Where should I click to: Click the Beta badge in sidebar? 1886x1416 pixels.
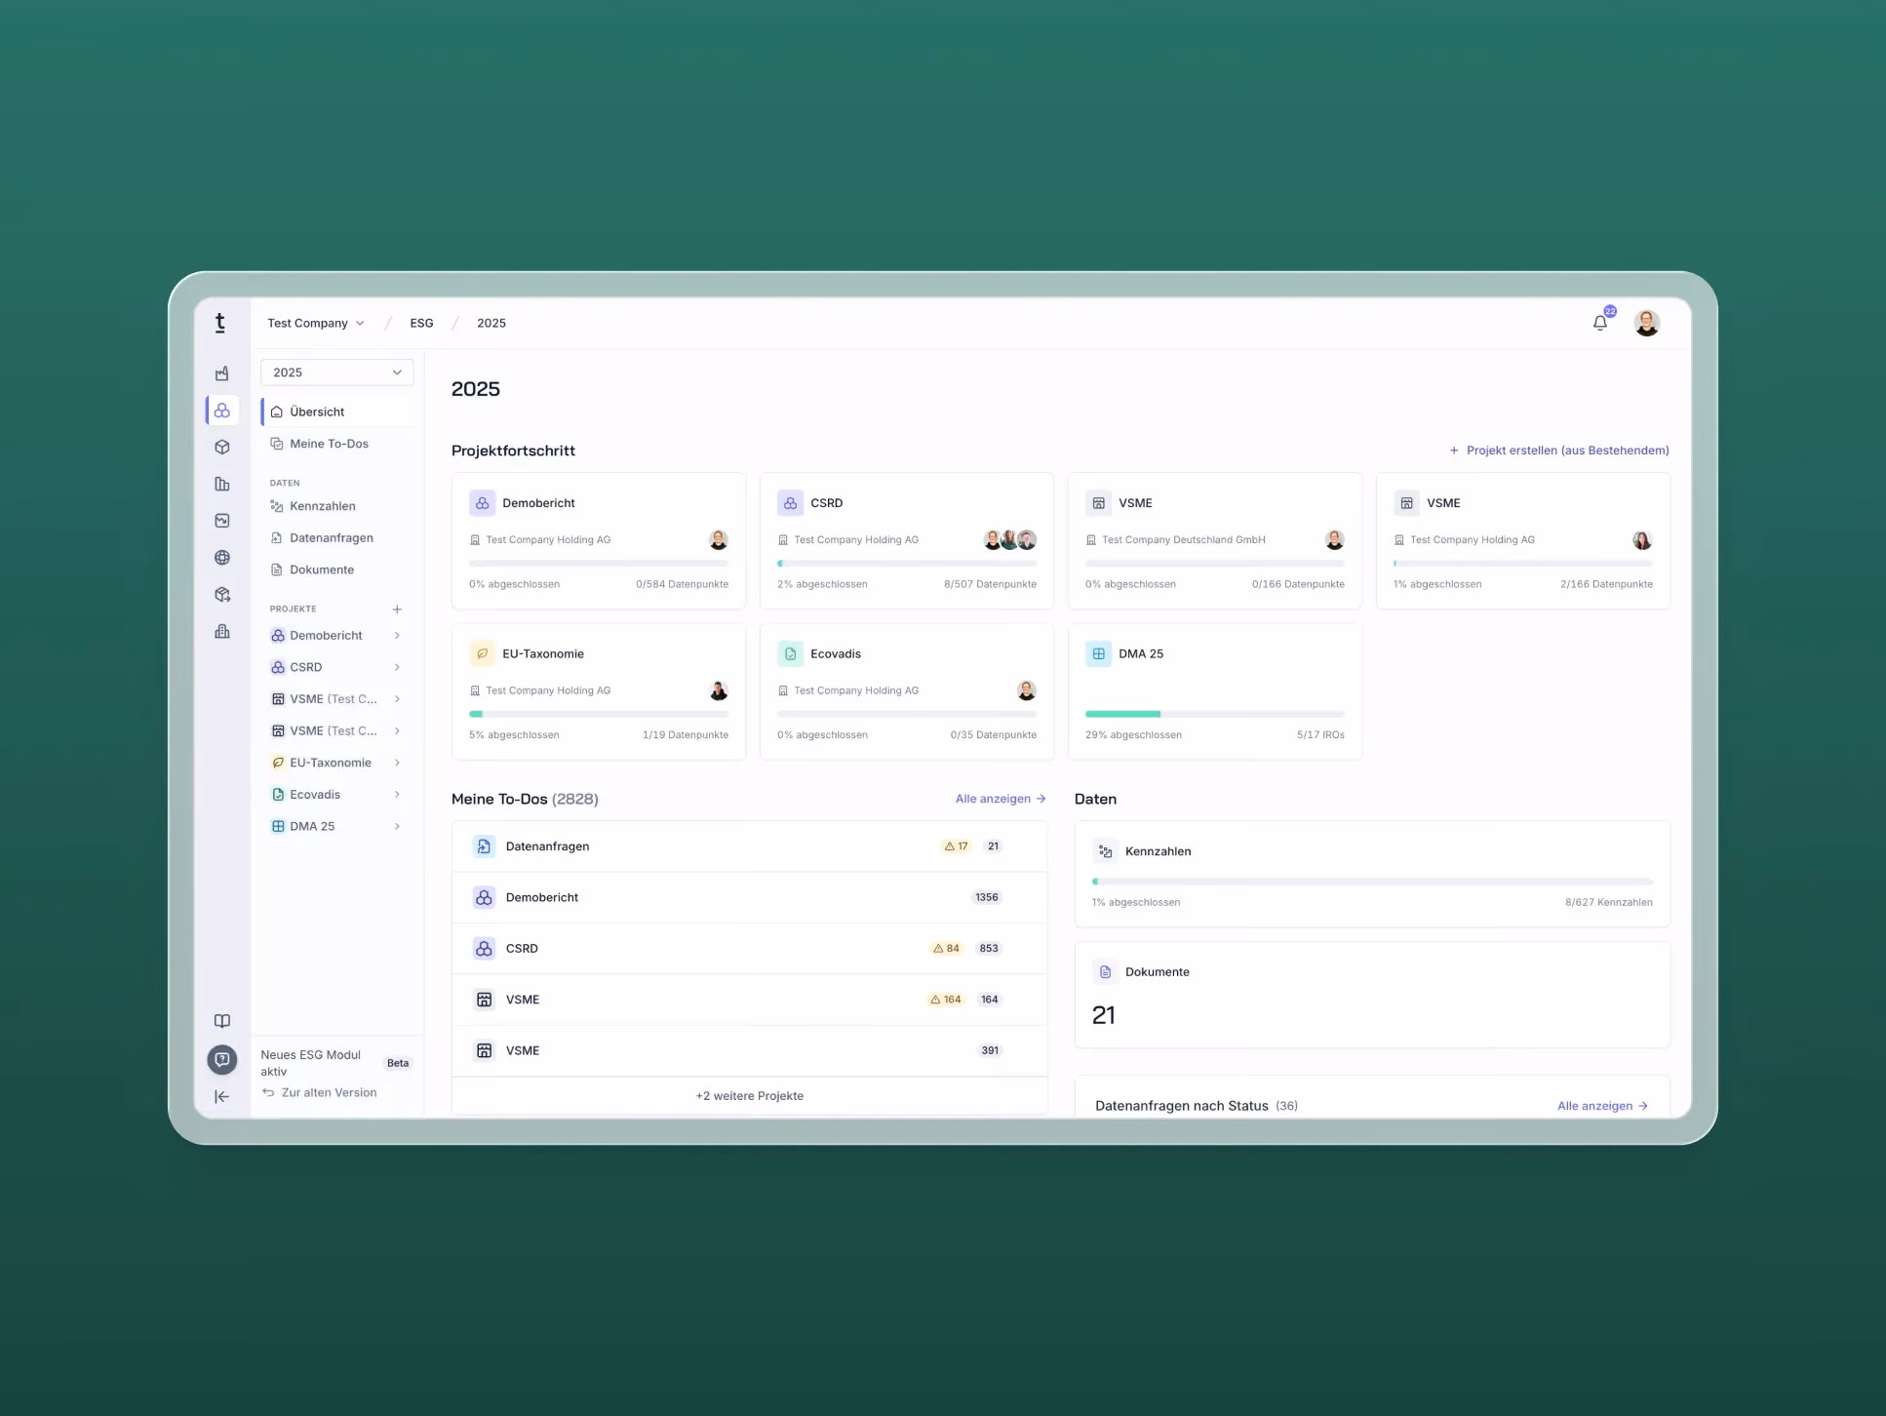point(398,1063)
